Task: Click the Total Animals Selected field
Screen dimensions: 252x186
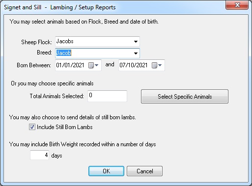Action: tap(107, 96)
